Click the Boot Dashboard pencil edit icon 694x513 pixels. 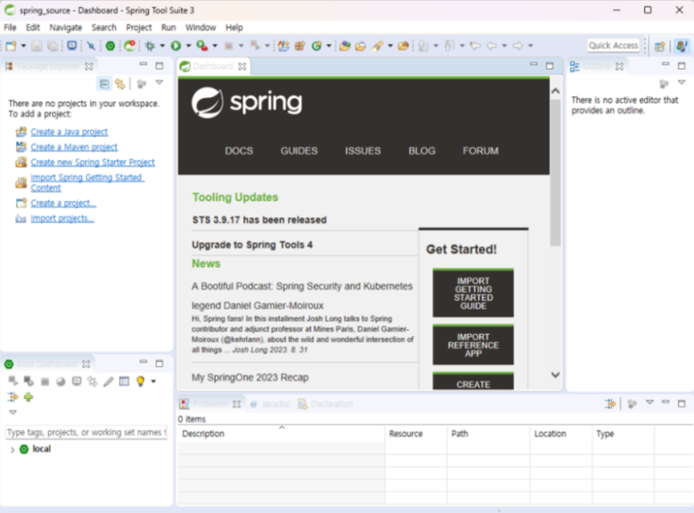tap(109, 381)
